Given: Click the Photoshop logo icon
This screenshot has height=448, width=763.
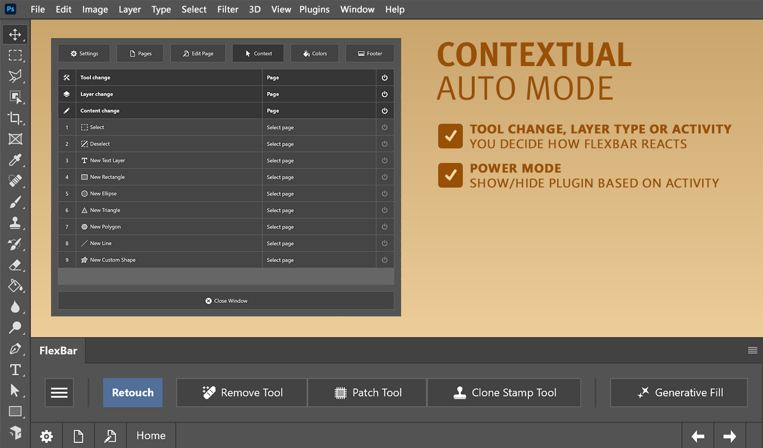Looking at the screenshot, I should point(11,9).
